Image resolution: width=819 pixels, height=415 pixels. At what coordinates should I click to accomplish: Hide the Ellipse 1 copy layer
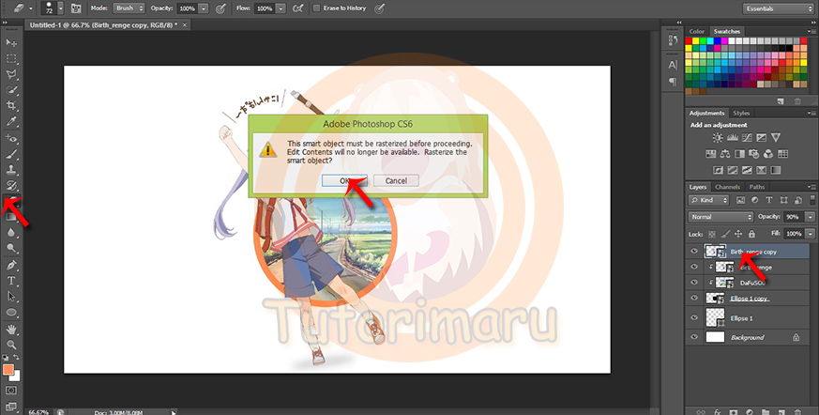coord(694,299)
